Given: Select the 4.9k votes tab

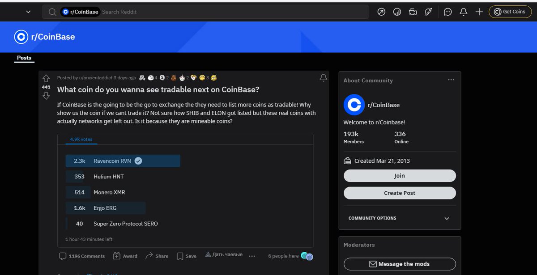Looking at the screenshot, I should tap(81, 140).
